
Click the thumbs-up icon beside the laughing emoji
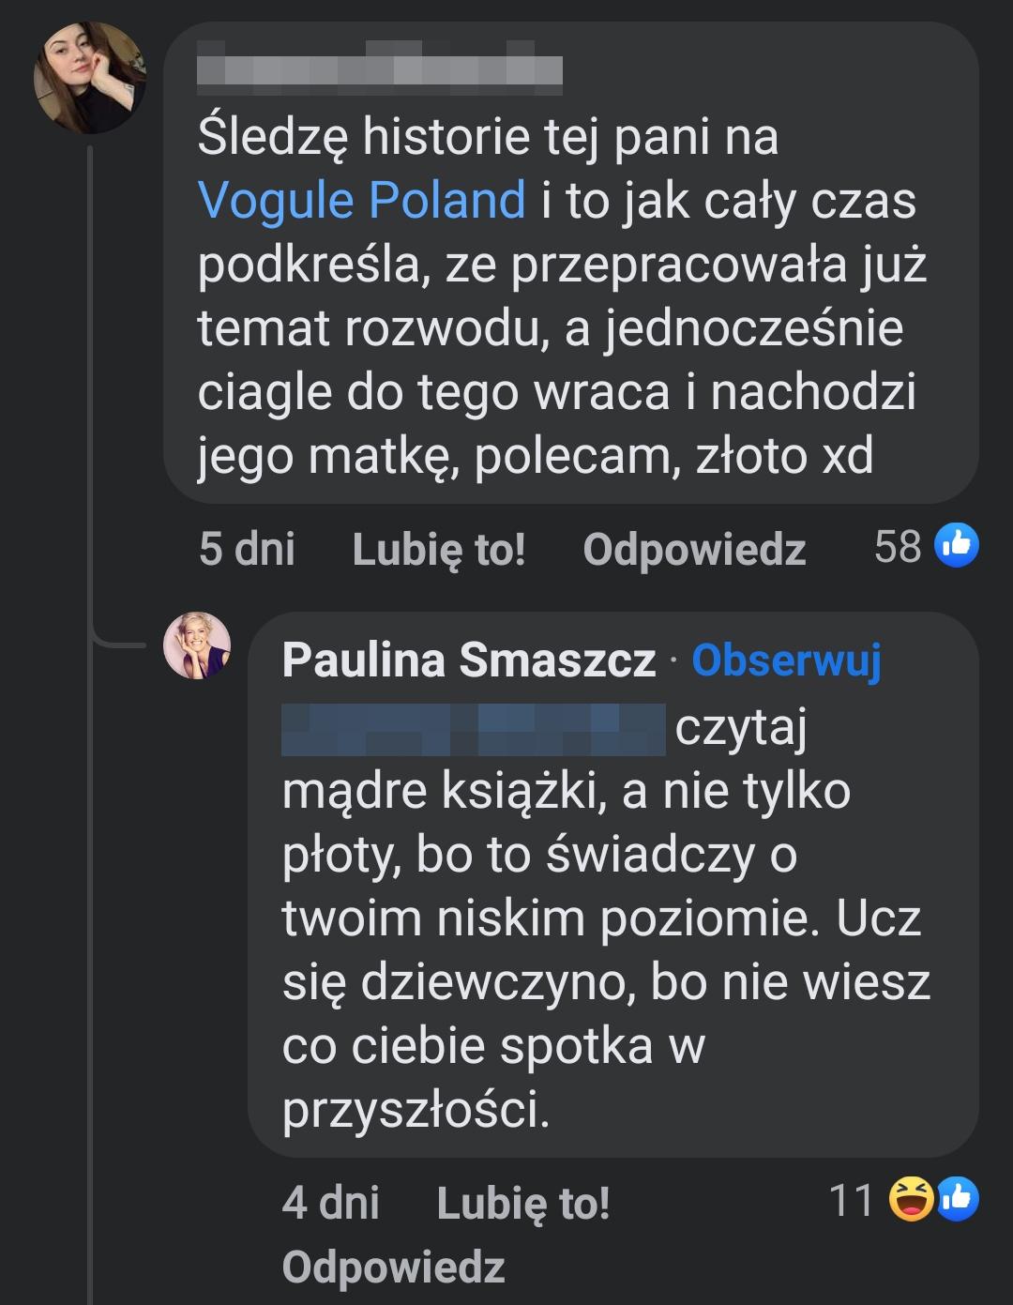pos(959,1200)
